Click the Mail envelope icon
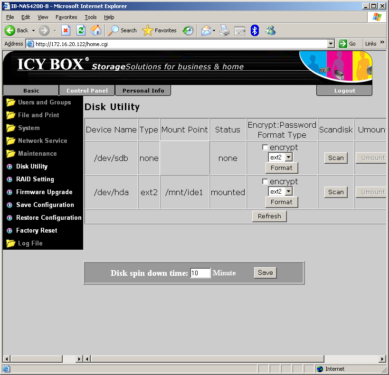Viewport: 389px width, 375px height. point(206,31)
